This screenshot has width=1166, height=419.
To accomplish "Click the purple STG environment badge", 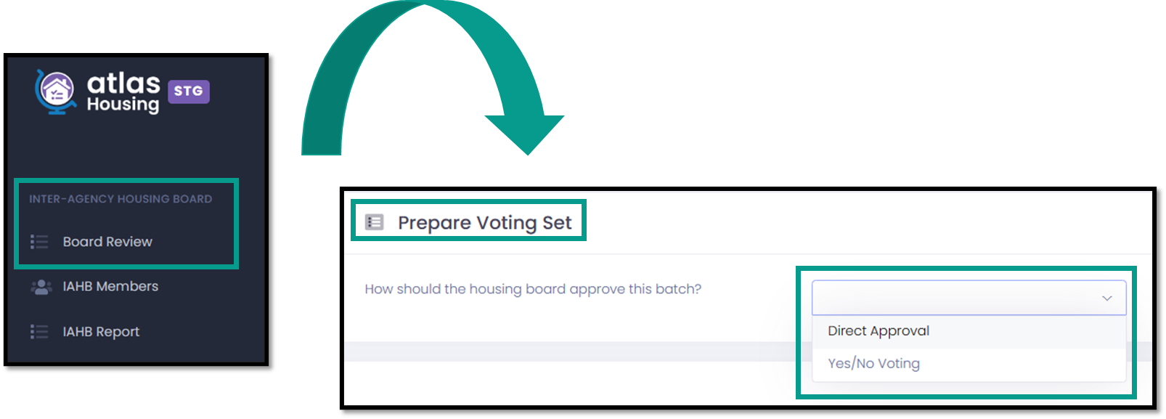I will tap(189, 91).
